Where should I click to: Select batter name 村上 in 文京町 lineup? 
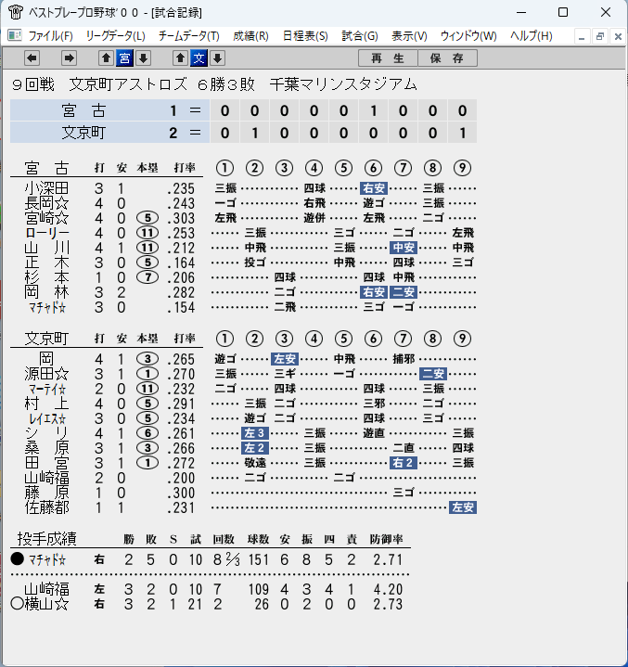(x=46, y=404)
